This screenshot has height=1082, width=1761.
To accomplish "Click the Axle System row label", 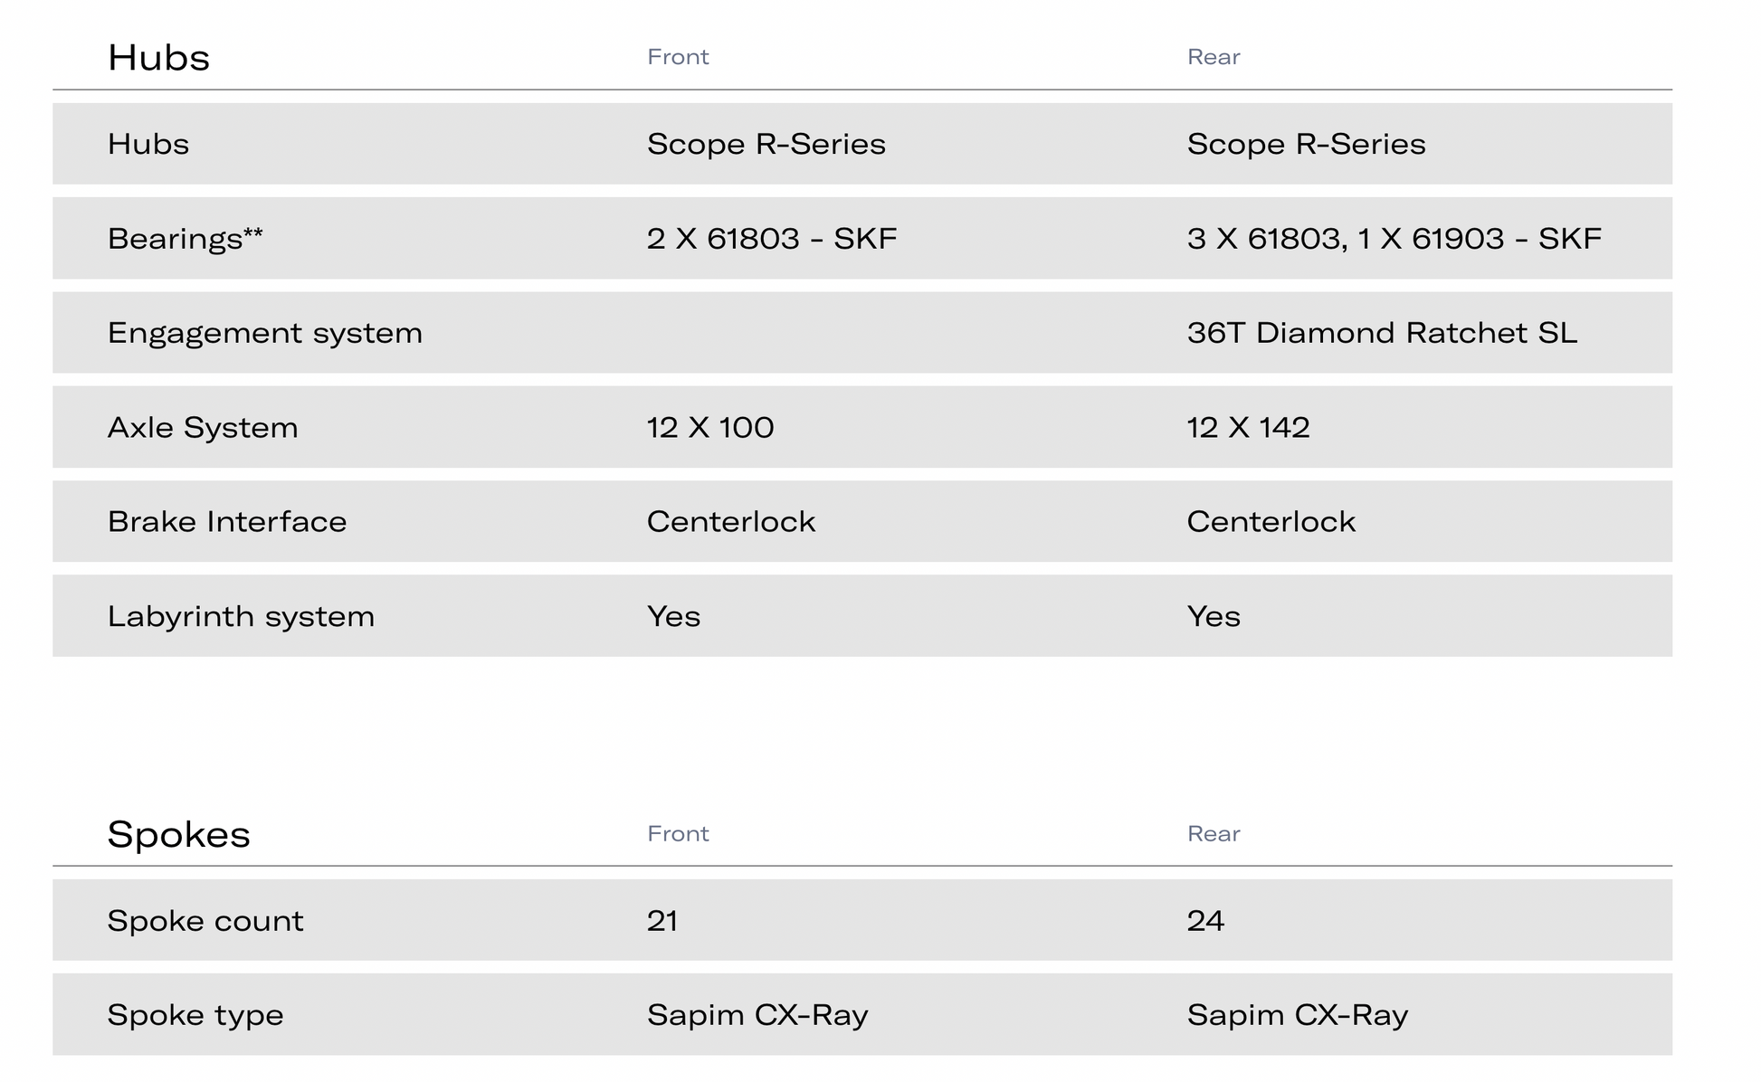I will (x=203, y=427).
